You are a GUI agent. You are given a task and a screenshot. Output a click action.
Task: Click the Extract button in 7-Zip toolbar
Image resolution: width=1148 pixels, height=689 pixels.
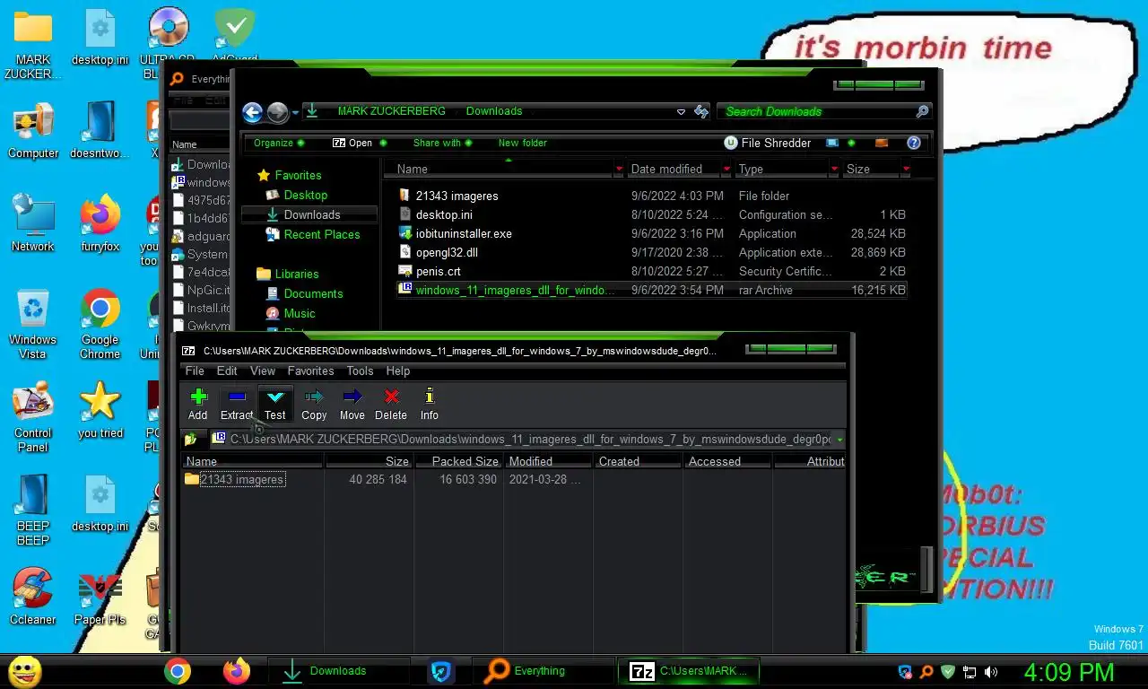pyautogui.click(x=237, y=405)
